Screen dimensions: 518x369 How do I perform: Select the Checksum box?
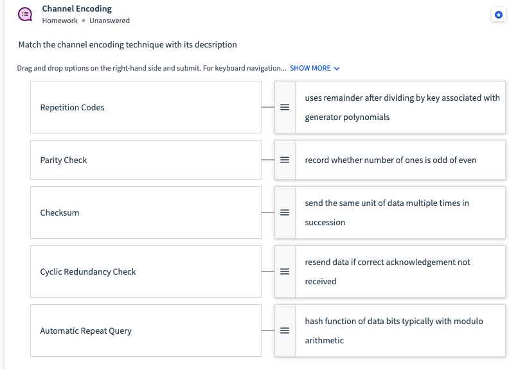pos(146,212)
